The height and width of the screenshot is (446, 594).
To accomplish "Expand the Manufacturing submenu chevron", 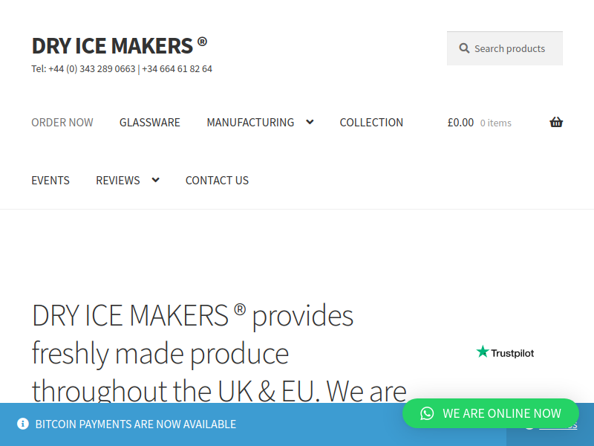I will (x=310, y=122).
